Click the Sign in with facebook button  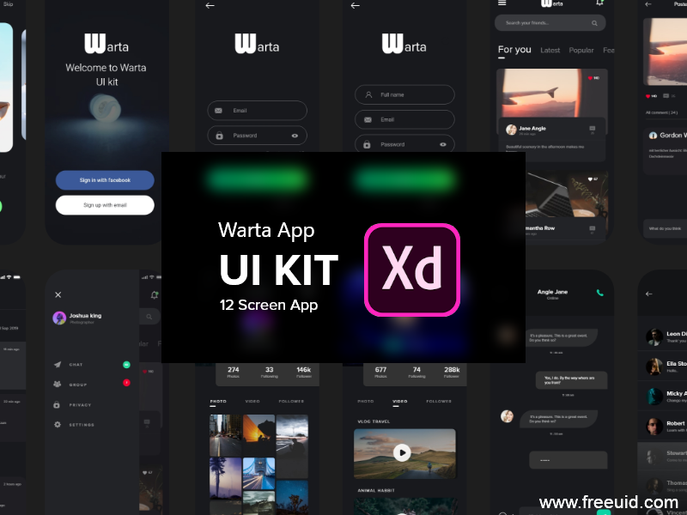105,180
